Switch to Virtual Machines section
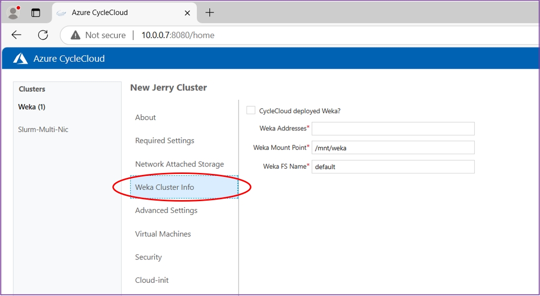The height and width of the screenshot is (296, 540). coord(163,234)
